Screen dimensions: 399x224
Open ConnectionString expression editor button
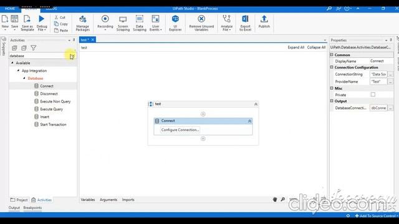390,74
